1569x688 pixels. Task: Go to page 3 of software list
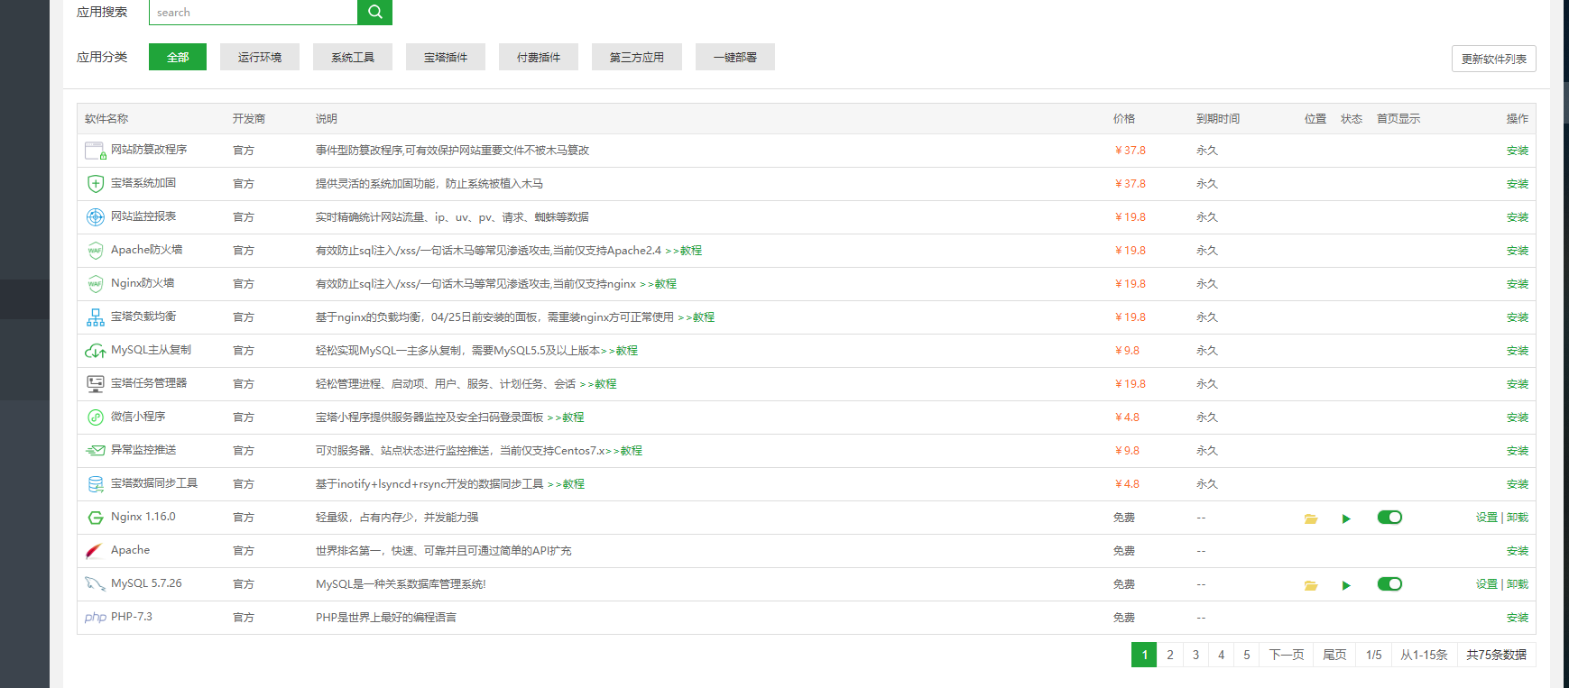(x=1195, y=655)
